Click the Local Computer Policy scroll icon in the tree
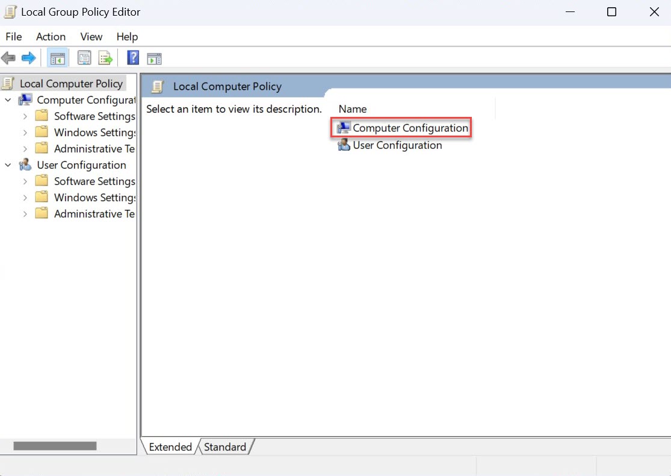671x476 pixels. click(x=8, y=84)
